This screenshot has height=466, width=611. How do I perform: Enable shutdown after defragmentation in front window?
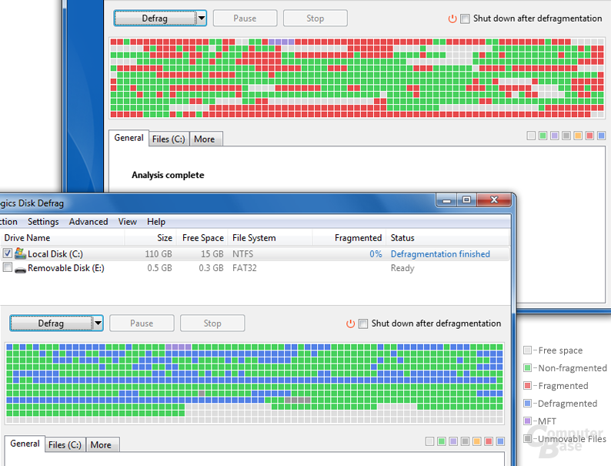(363, 324)
